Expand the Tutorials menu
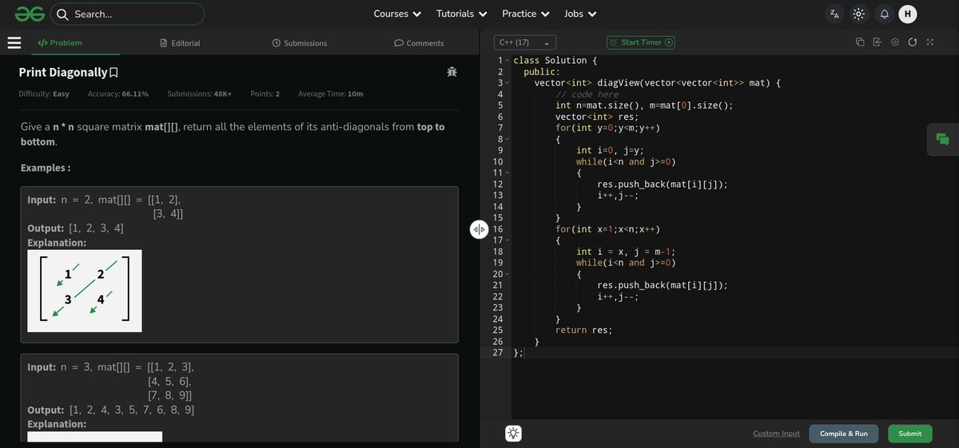Screen dimensions: 959x448 pyautogui.click(x=461, y=14)
